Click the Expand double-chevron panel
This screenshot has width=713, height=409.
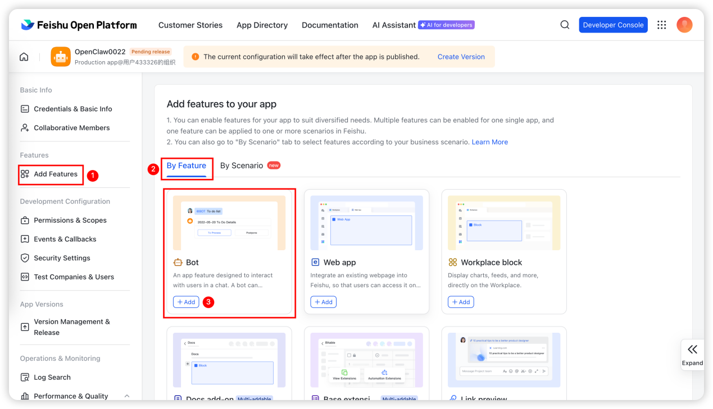point(692,354)
